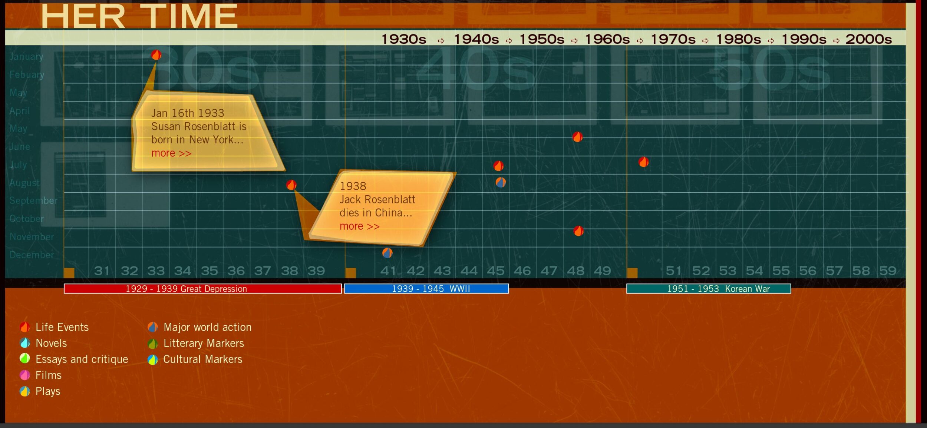Click the Essays and critique legend icon

tap(25, 359)
